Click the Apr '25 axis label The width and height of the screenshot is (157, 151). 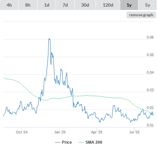pyautogui.click(x=97, y=132)
